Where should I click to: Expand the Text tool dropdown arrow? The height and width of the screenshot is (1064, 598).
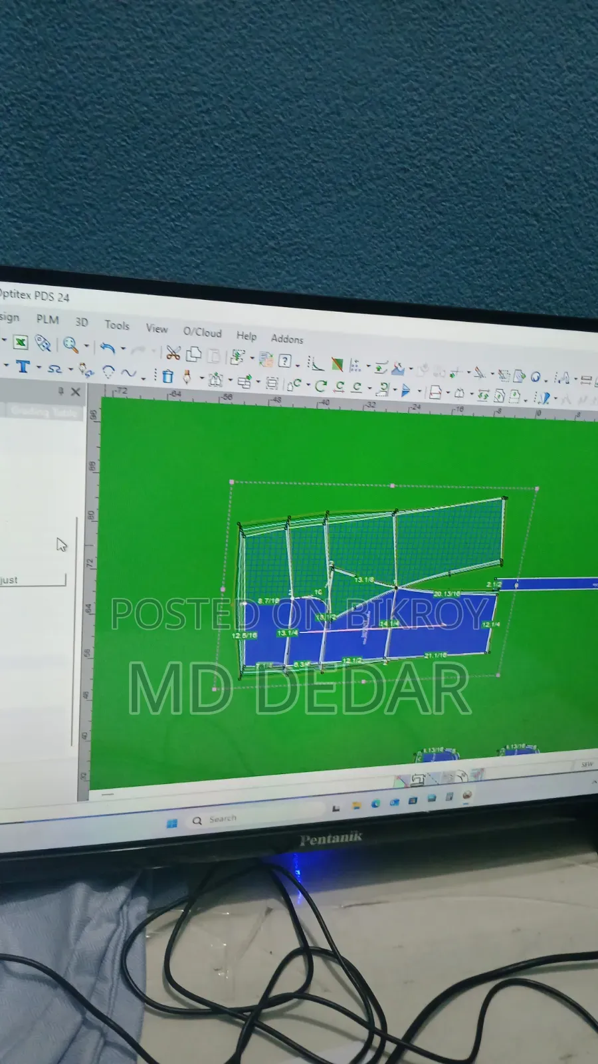point(39,367)
